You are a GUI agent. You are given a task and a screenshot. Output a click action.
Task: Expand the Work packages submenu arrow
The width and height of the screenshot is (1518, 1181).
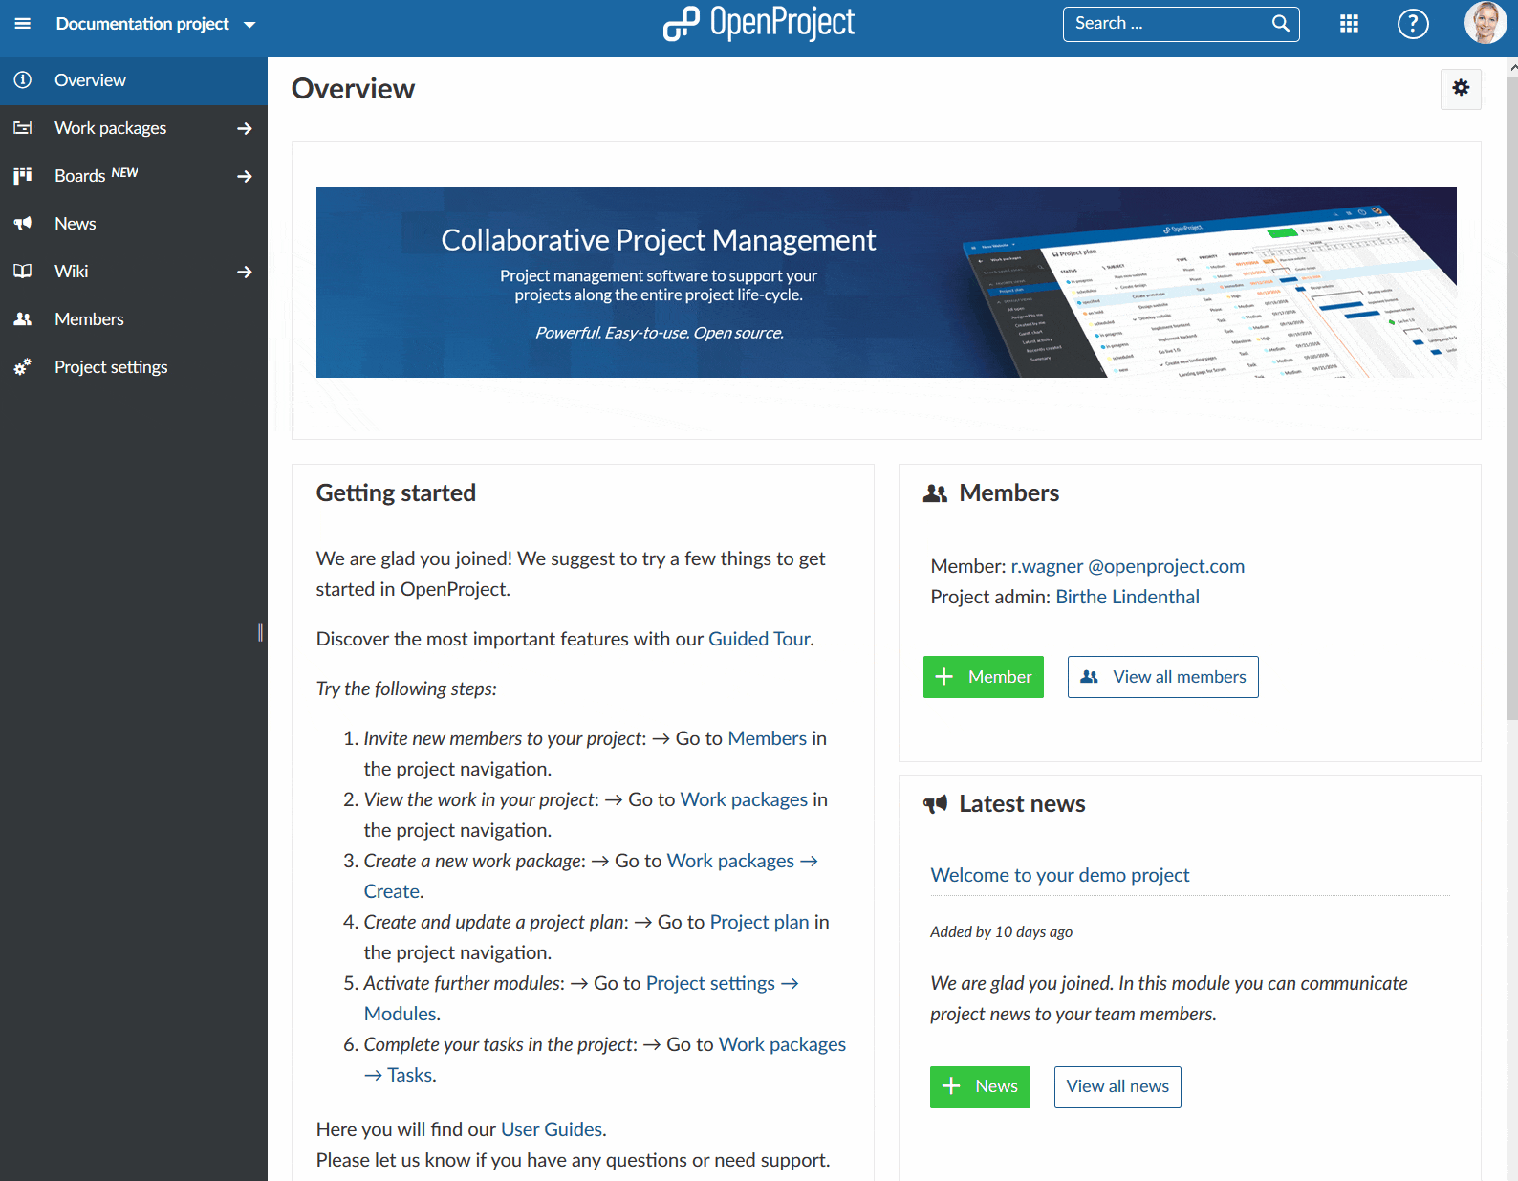click(245, 128)
